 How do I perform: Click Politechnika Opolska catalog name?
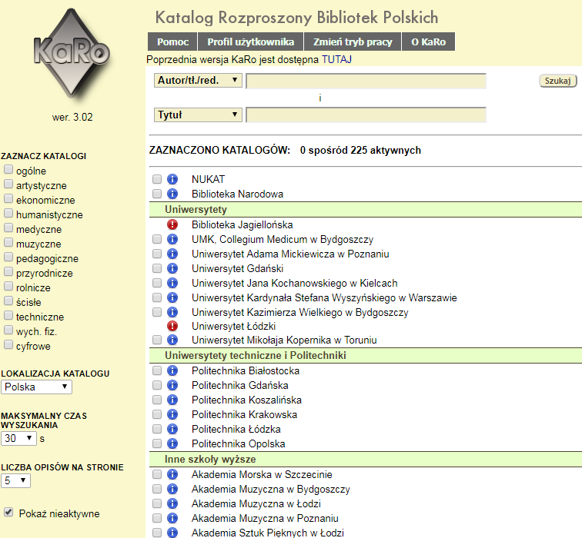239,443
